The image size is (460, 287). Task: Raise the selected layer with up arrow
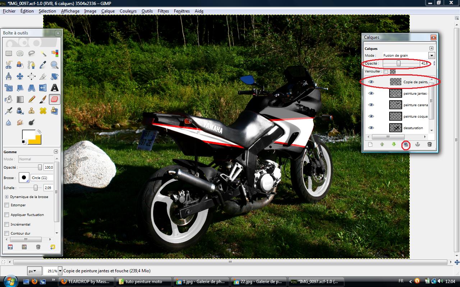tap(382, 145)
